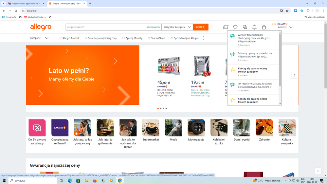Open new browser tab with plus
The width and height of the screenshot is (327, 184).
(x=90, y=3)
